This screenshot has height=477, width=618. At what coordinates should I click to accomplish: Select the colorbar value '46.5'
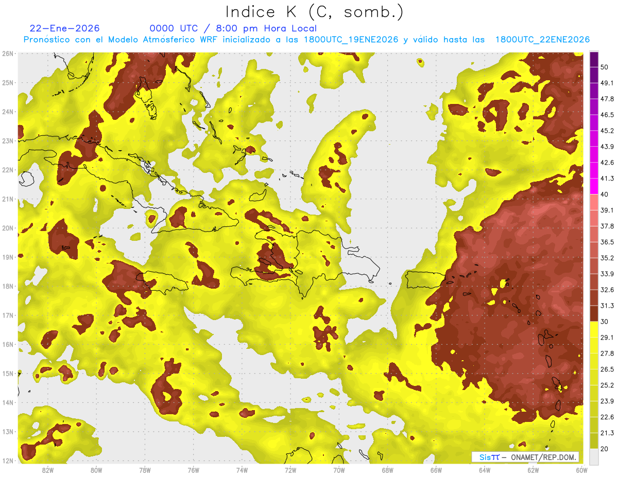pyautogui.click(x=607, y=115)
